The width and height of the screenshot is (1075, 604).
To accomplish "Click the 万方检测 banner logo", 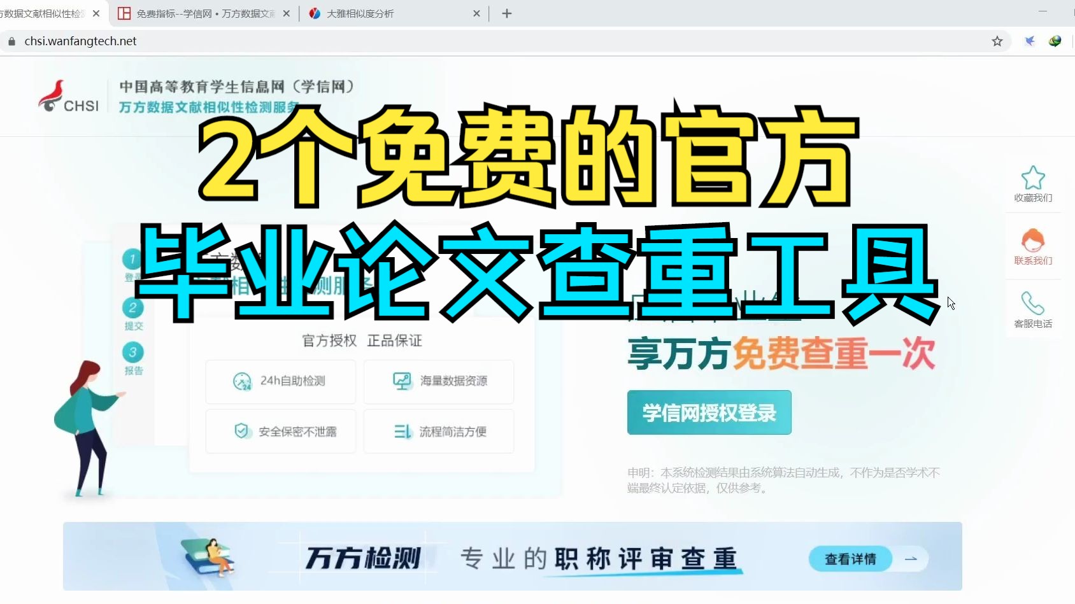I will (362, 558).
